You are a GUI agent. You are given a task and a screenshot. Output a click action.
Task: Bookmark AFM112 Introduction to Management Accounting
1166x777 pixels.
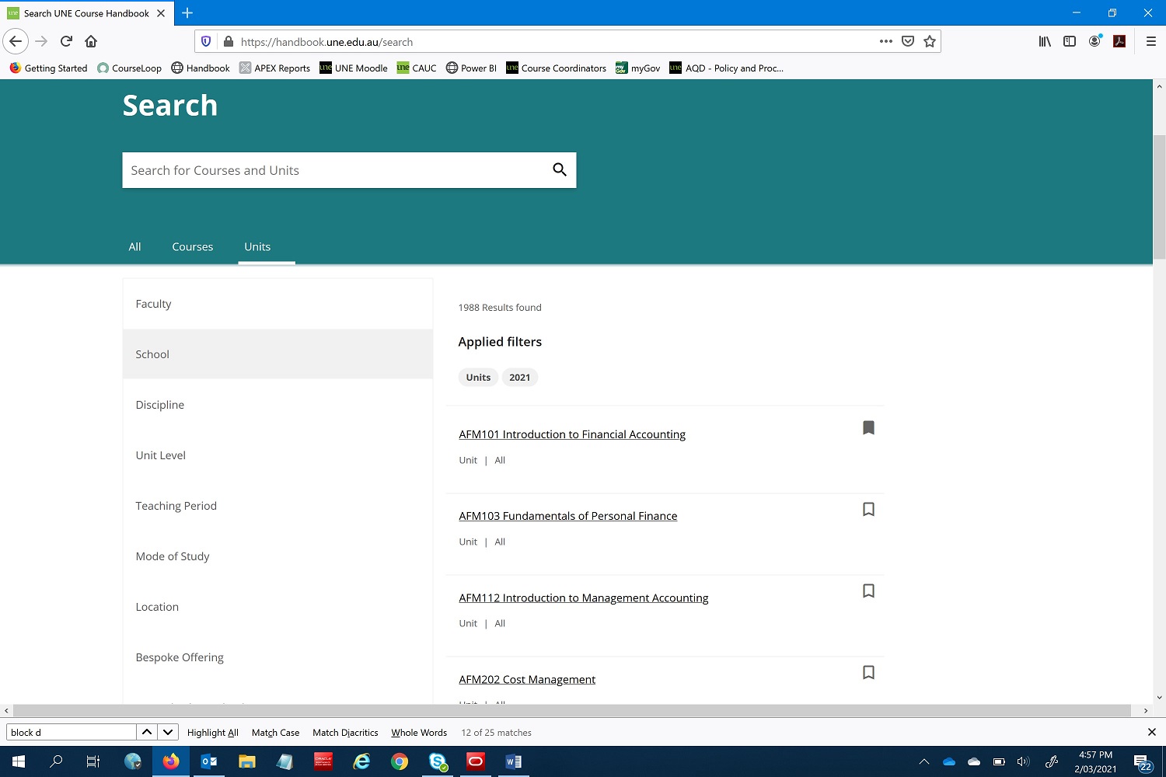pos(869,591)
